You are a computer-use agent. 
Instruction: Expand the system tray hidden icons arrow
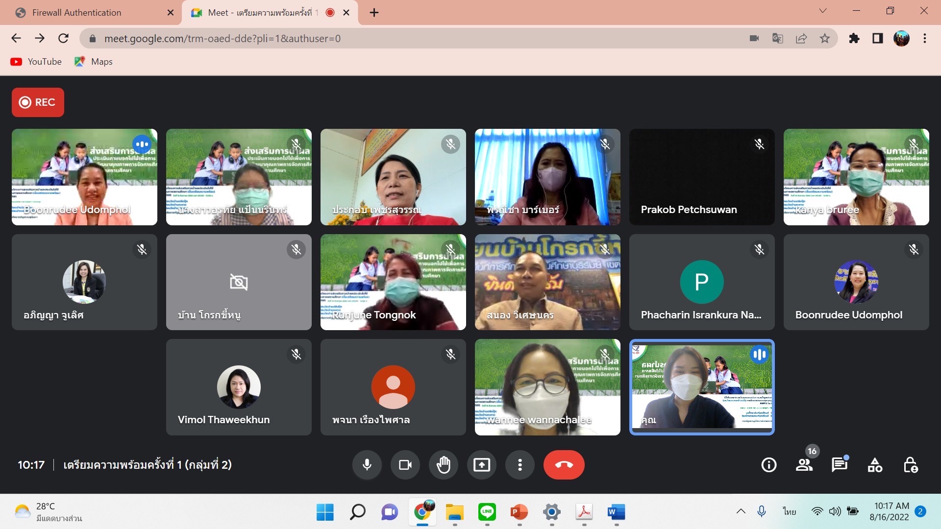pyautogui.click(x=741, y=511)
